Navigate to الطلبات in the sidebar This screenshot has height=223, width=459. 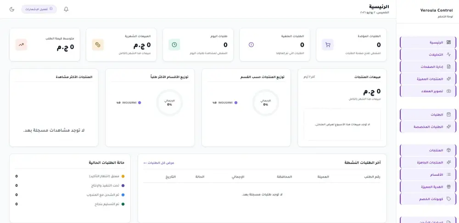428,115
